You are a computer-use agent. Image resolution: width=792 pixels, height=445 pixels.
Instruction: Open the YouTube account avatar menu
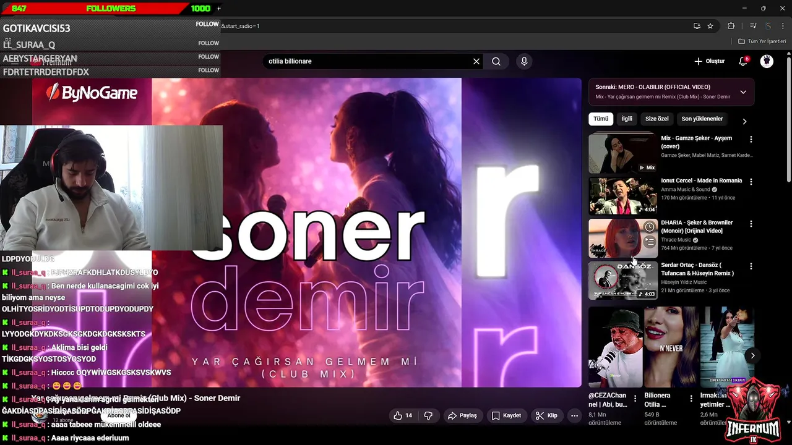(767, 61)
